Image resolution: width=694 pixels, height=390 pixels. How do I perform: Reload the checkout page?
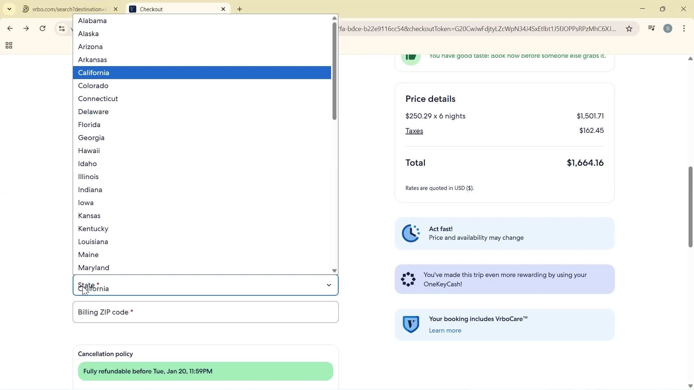point(43,28)
